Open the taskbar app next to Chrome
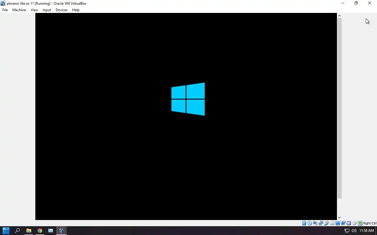The height and width of the screenshot is (235, 377). point(51,231)
